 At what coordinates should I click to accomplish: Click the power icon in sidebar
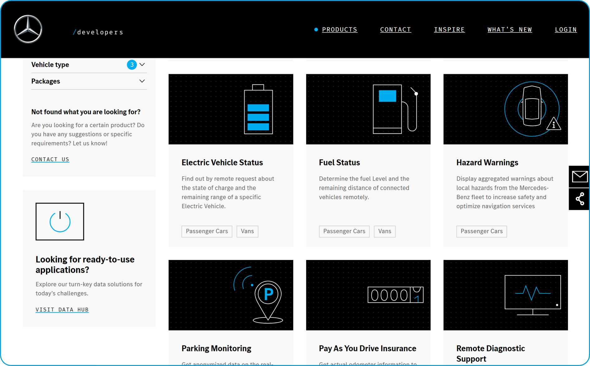pyautogui.click(x=60, y=222)
